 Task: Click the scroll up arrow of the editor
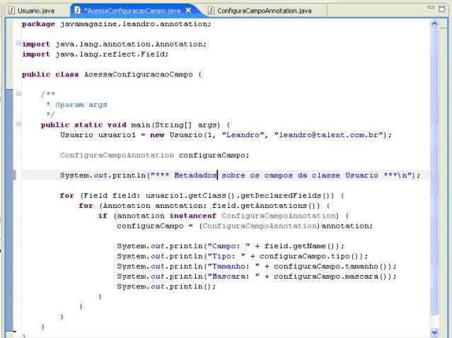[x=434, y=24]
